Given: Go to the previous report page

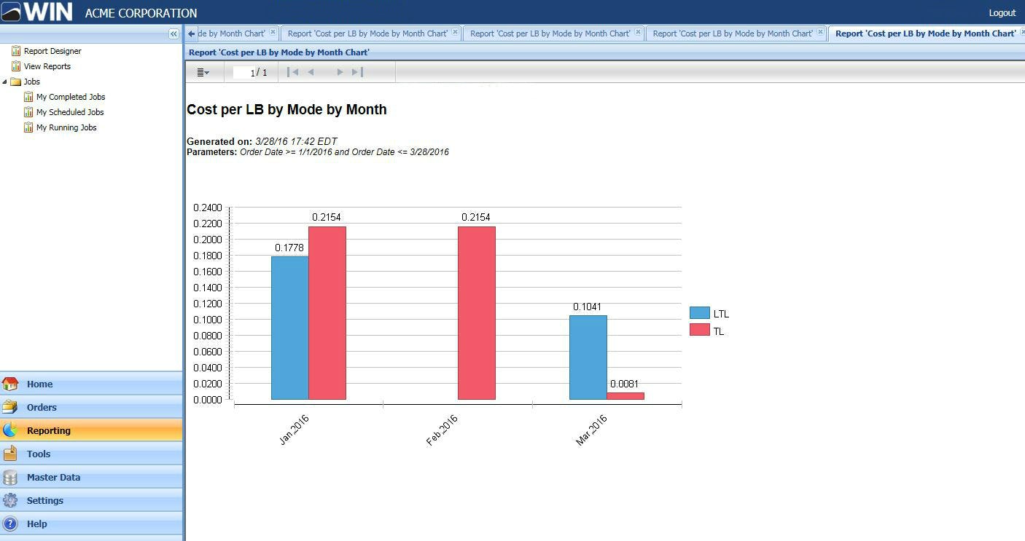Looking at the screenshot, I should coord(311,72).
